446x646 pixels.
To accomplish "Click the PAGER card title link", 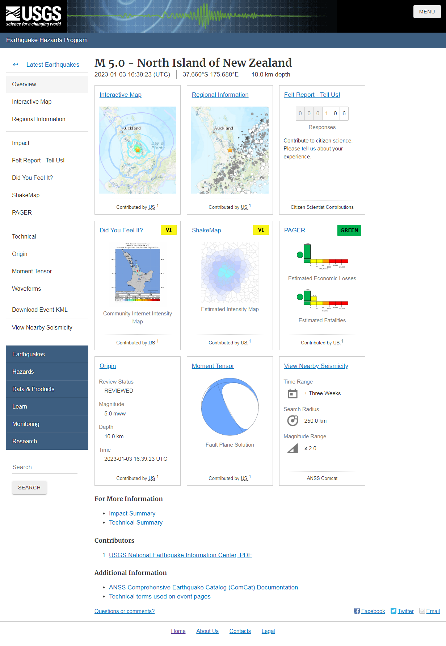I will [295, 230].
